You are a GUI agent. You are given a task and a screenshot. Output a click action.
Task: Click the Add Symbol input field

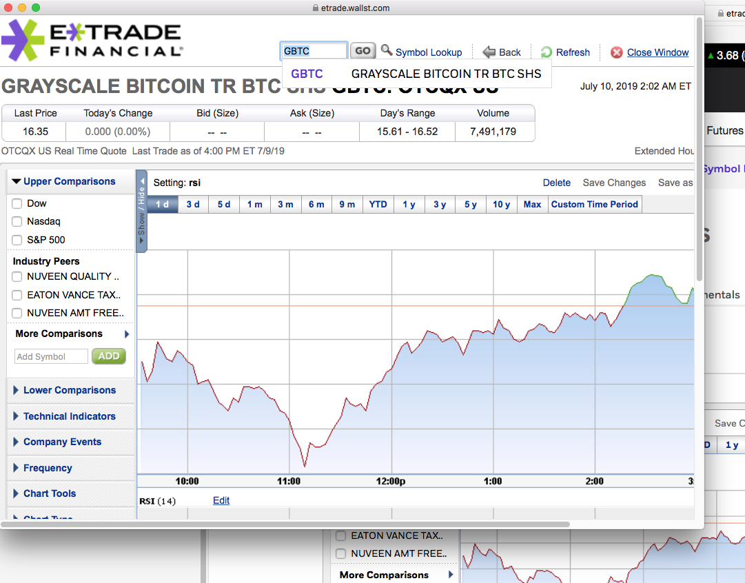tap(51, 356)
